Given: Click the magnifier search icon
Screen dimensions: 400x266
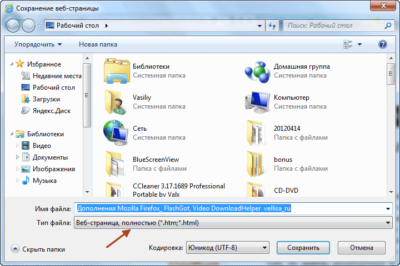Looking at the screenshot, I should click(x=388, y=25).
